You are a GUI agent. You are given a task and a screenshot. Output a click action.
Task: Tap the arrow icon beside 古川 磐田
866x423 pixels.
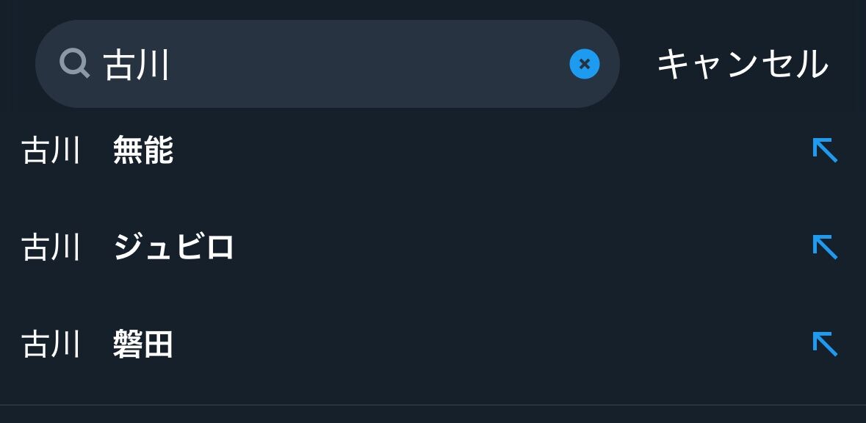(825, 344)
